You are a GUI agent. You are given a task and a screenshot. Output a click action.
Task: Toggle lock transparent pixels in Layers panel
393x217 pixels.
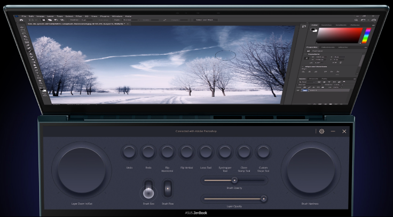pos(304,87)
